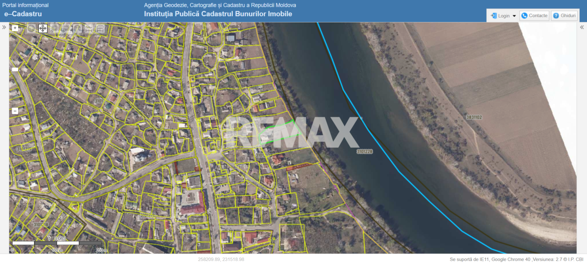
Task: Click the field parcel labeled 3831102
Action: pos(474,117)
